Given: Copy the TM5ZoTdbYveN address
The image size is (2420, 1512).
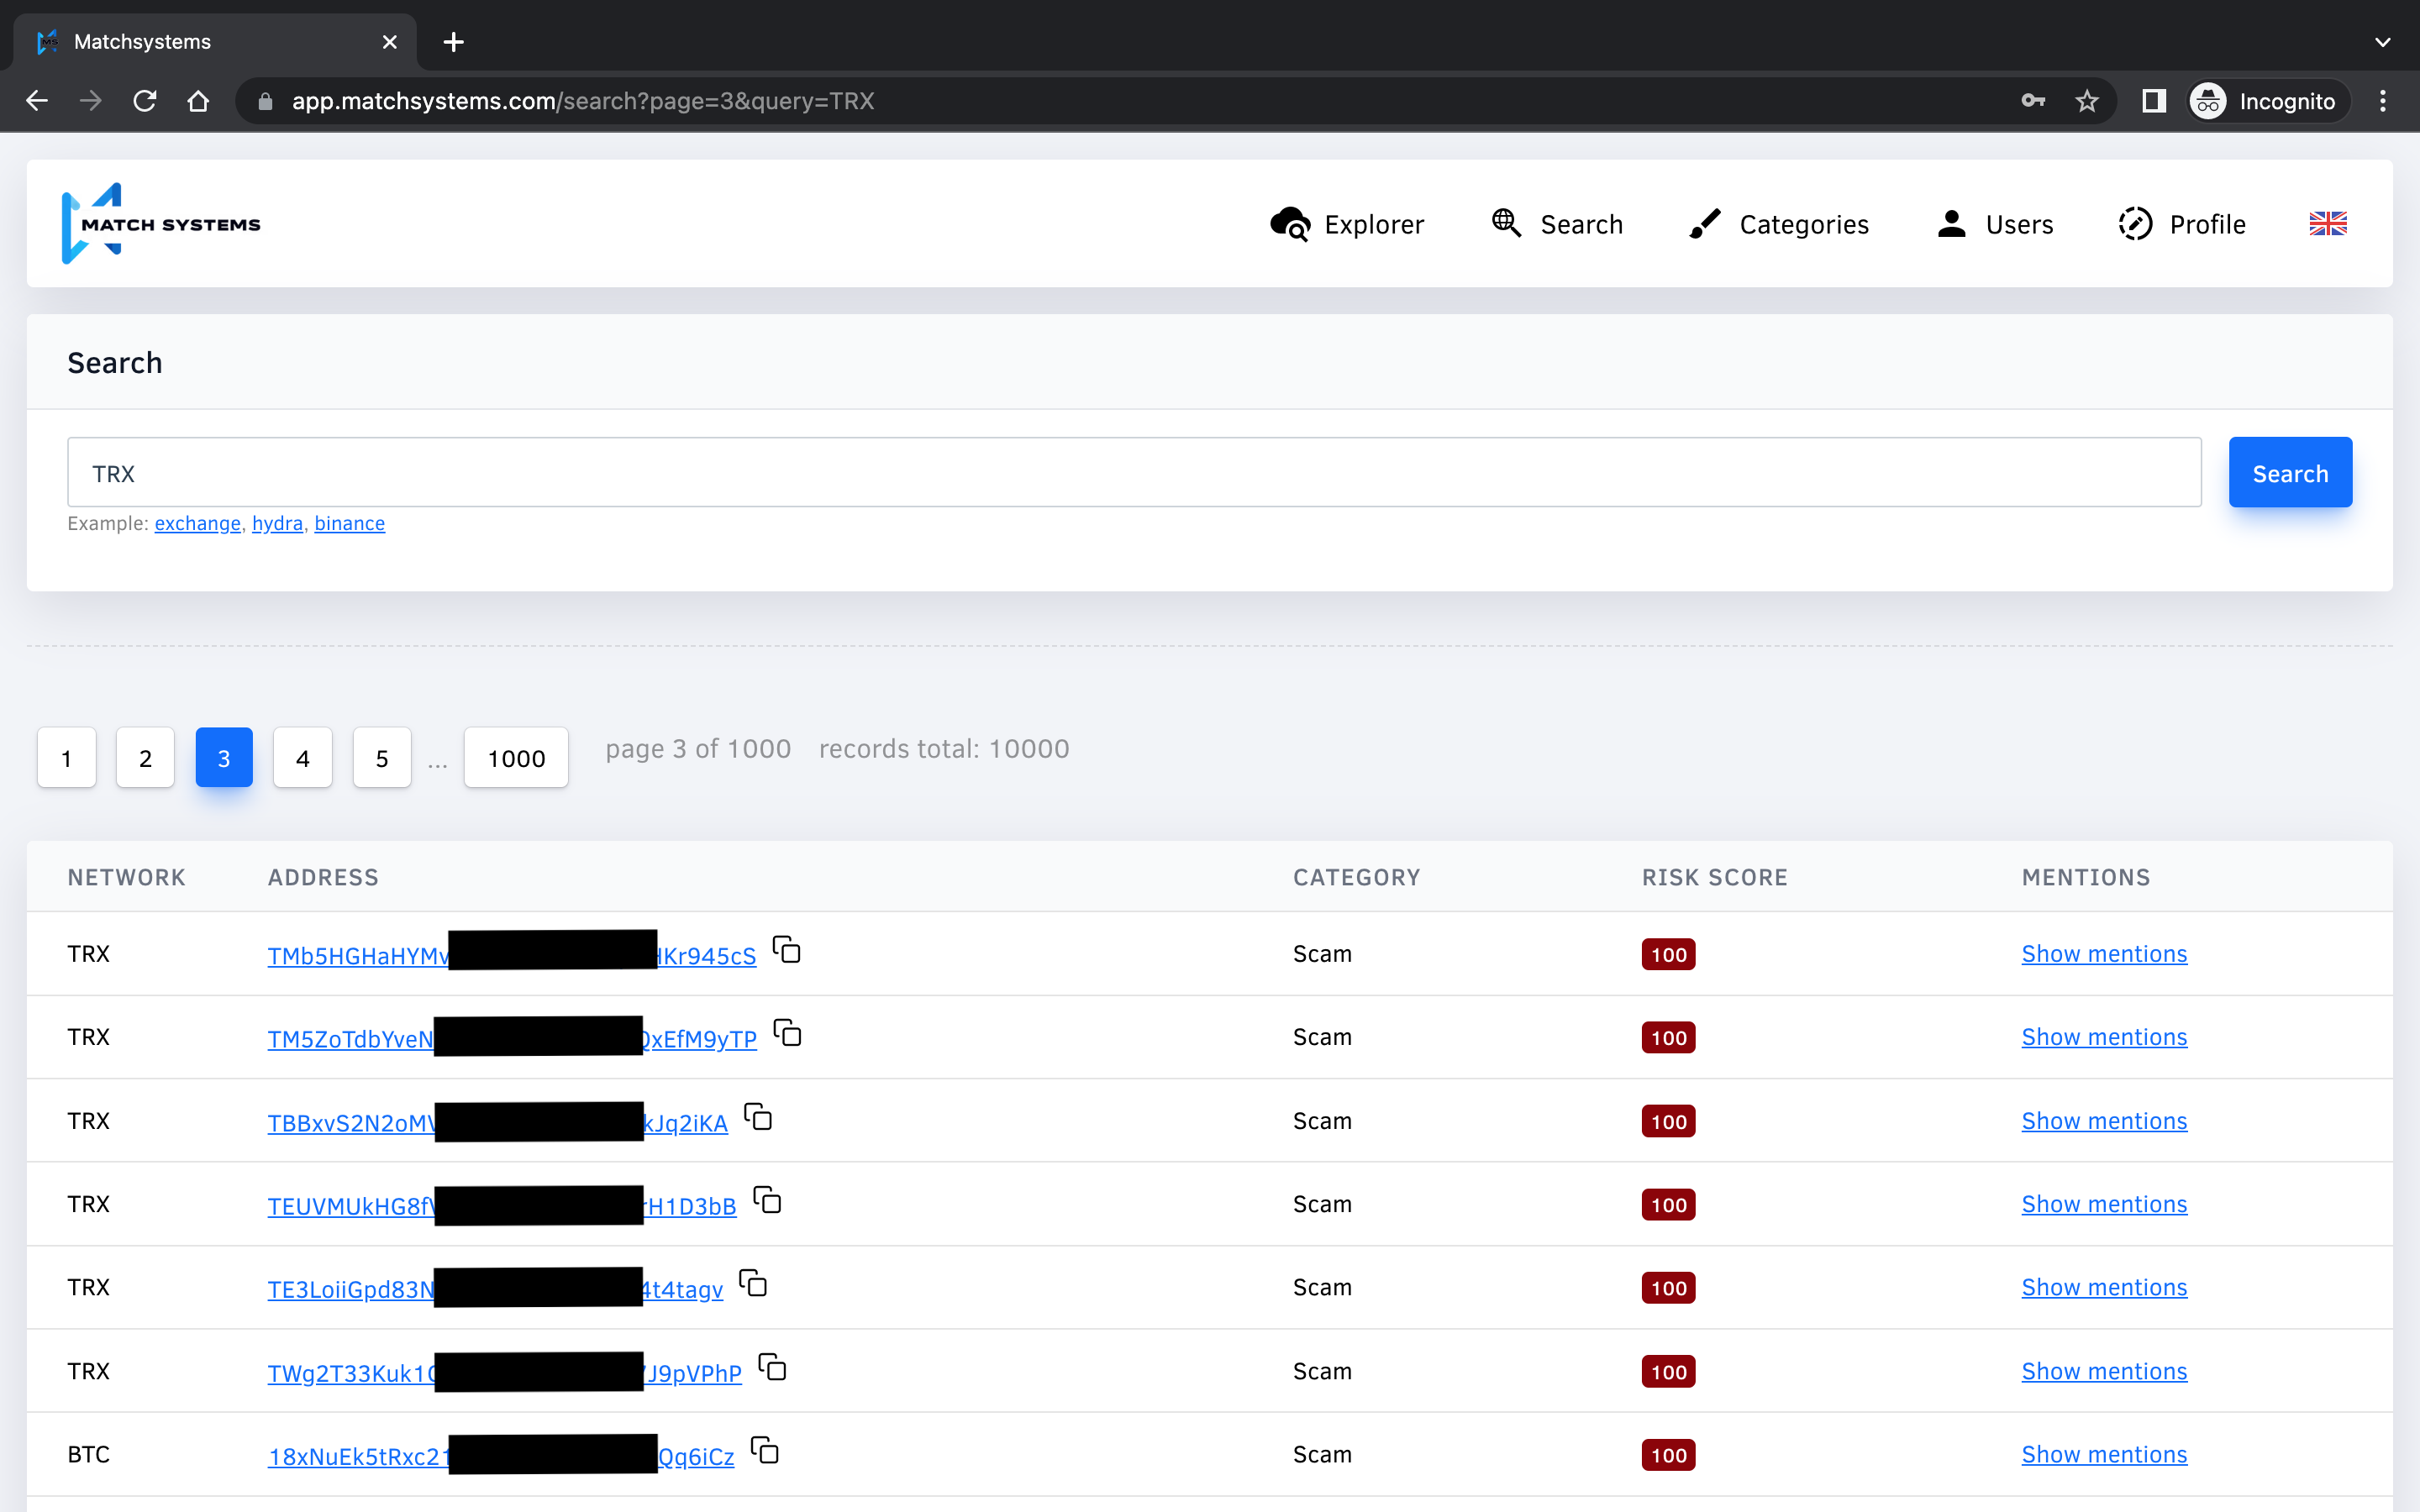Looking at the screenshot, I should click(x=788, y=1033).
